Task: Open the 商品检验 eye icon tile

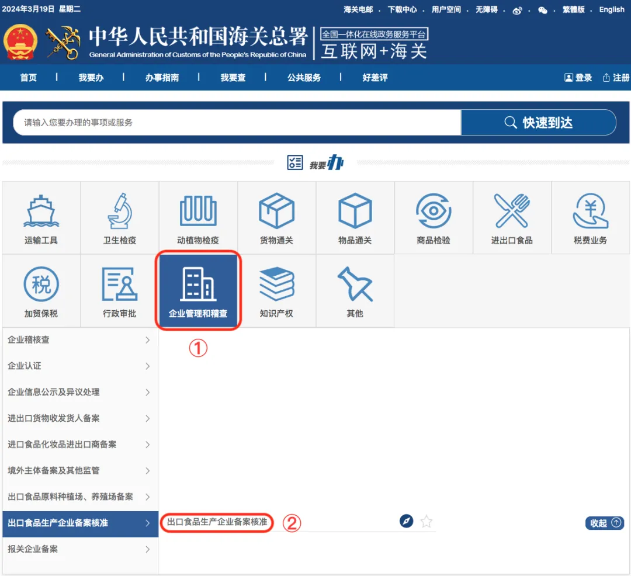Action: click(x=434, y=218)
